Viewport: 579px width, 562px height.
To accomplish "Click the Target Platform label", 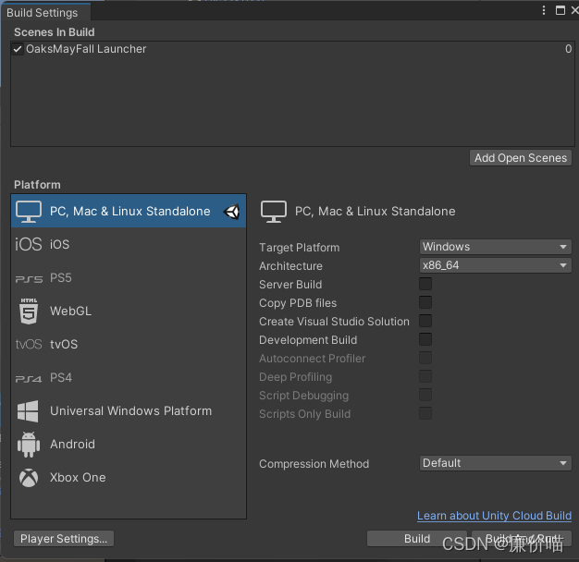I will tap(300, 248).
